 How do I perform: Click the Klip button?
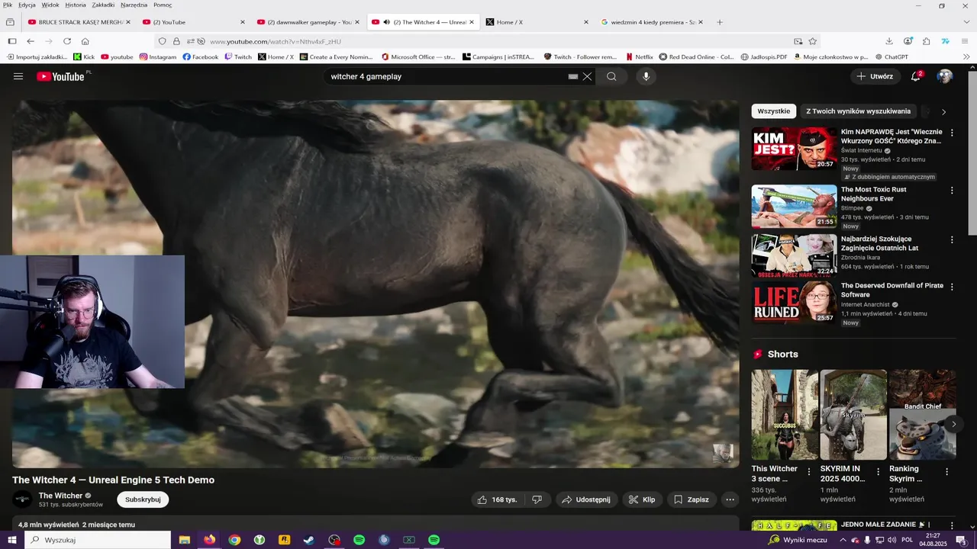pyautogui.click(x=642, y=499)
